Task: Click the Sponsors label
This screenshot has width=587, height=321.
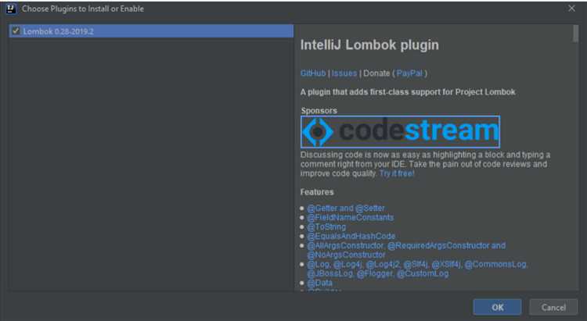Action: (319, 111)
